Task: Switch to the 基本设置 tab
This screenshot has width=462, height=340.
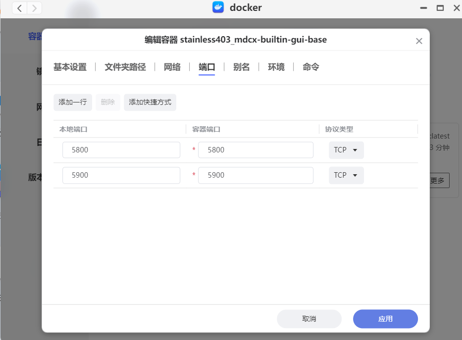Action: pyautogui.click(x=70, y=67)
